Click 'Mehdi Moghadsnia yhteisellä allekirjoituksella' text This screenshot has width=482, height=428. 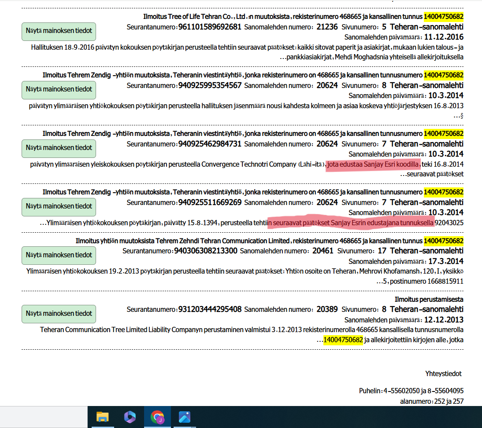click(399, 57)
